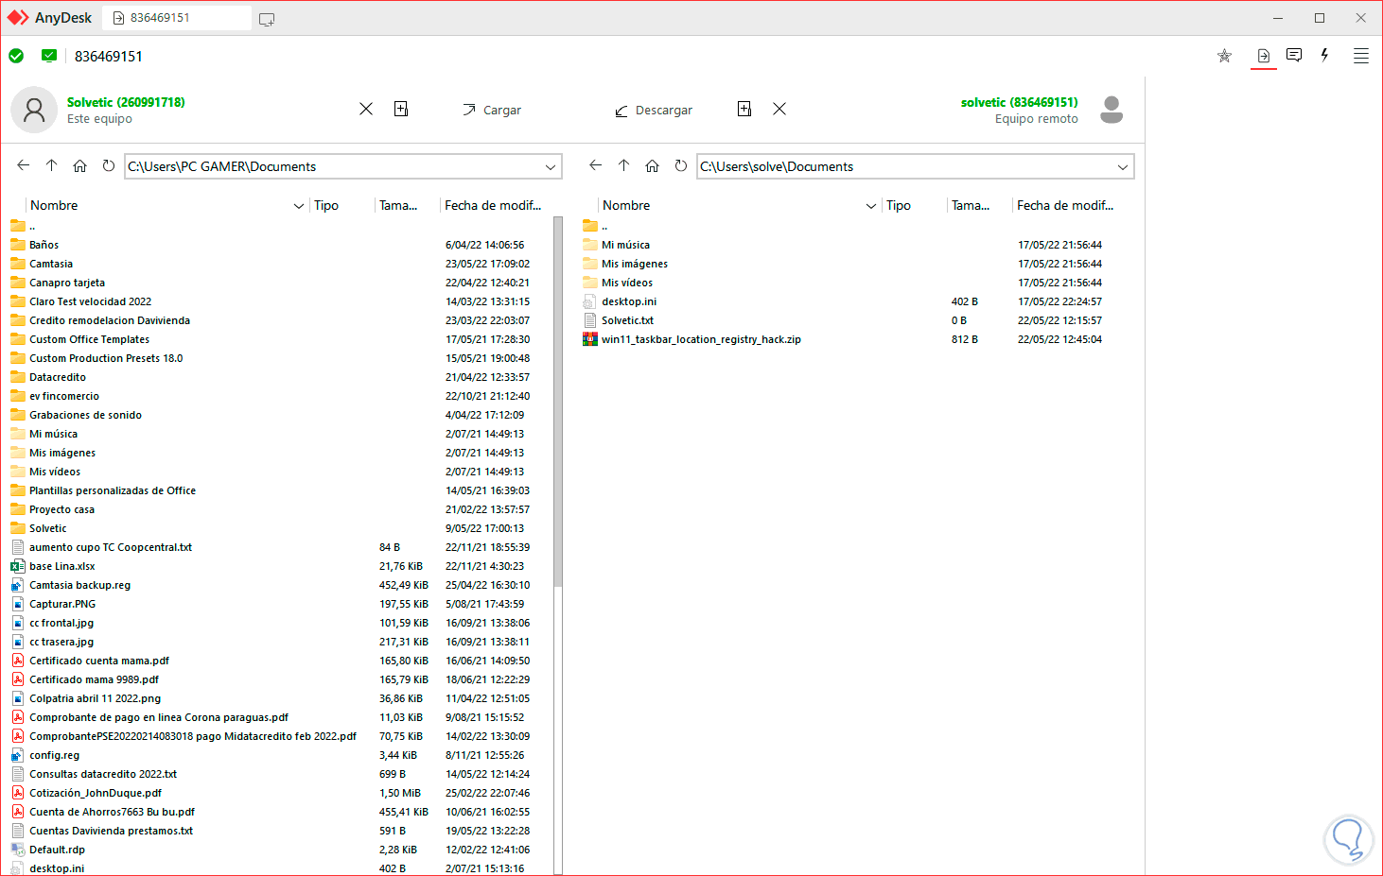
Task: Create a new folder in the local pane
Action: coord(401,110)
